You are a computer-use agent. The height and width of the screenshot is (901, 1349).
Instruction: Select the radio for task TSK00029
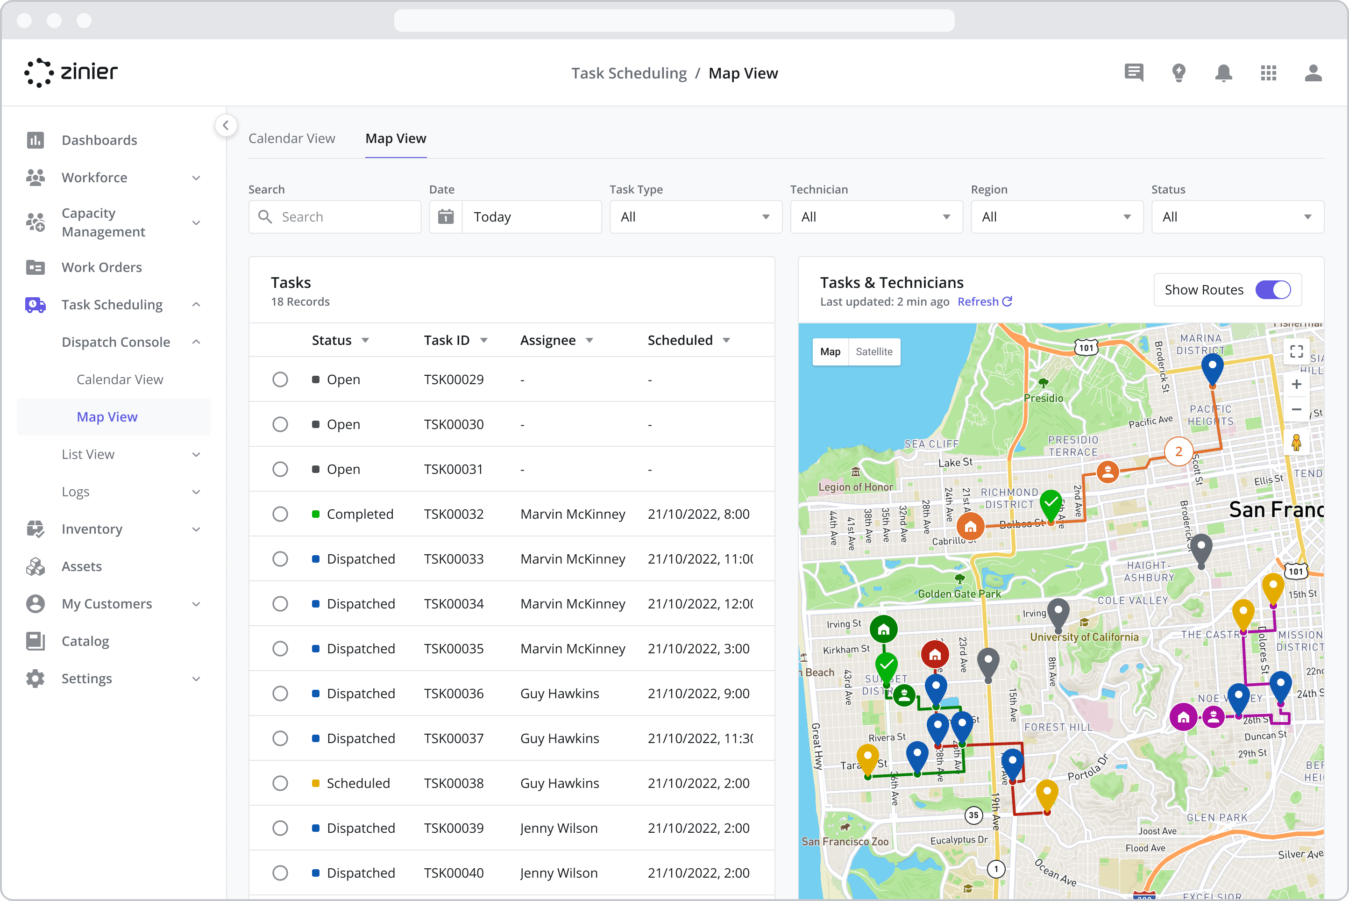click(280, 380)
